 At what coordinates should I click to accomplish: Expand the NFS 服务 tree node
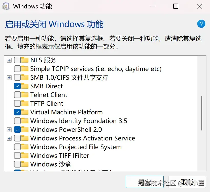point(9,60)
